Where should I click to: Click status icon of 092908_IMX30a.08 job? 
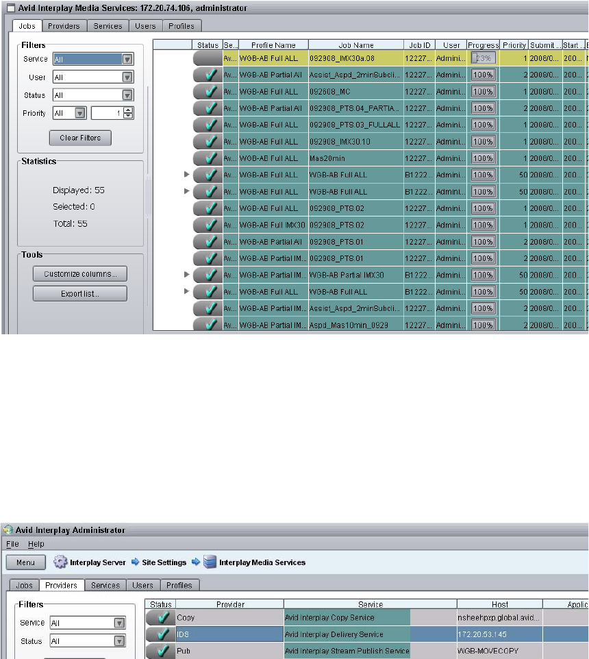click(208, 58)
